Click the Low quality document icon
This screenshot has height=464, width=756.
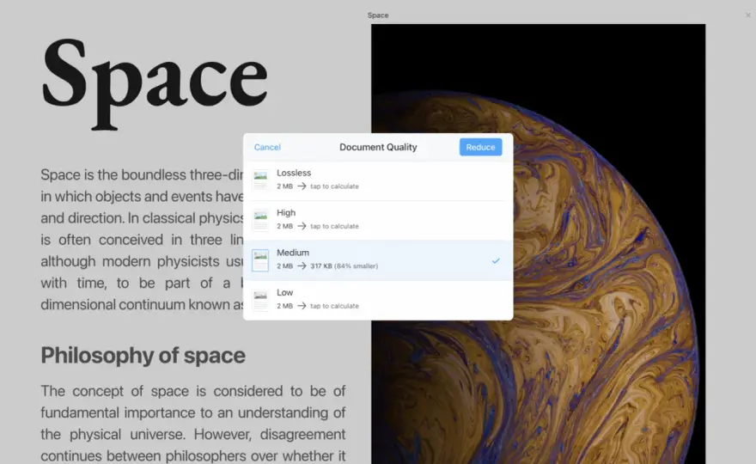(260, 300)
